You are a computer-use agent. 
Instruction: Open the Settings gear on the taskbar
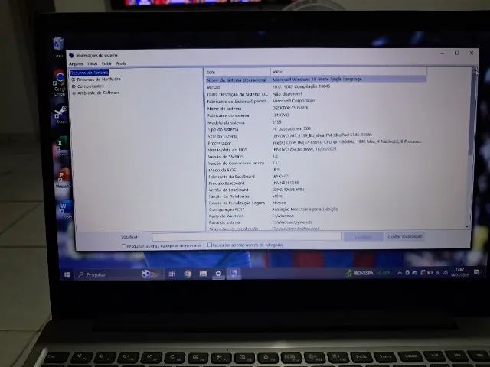[218, 274]
